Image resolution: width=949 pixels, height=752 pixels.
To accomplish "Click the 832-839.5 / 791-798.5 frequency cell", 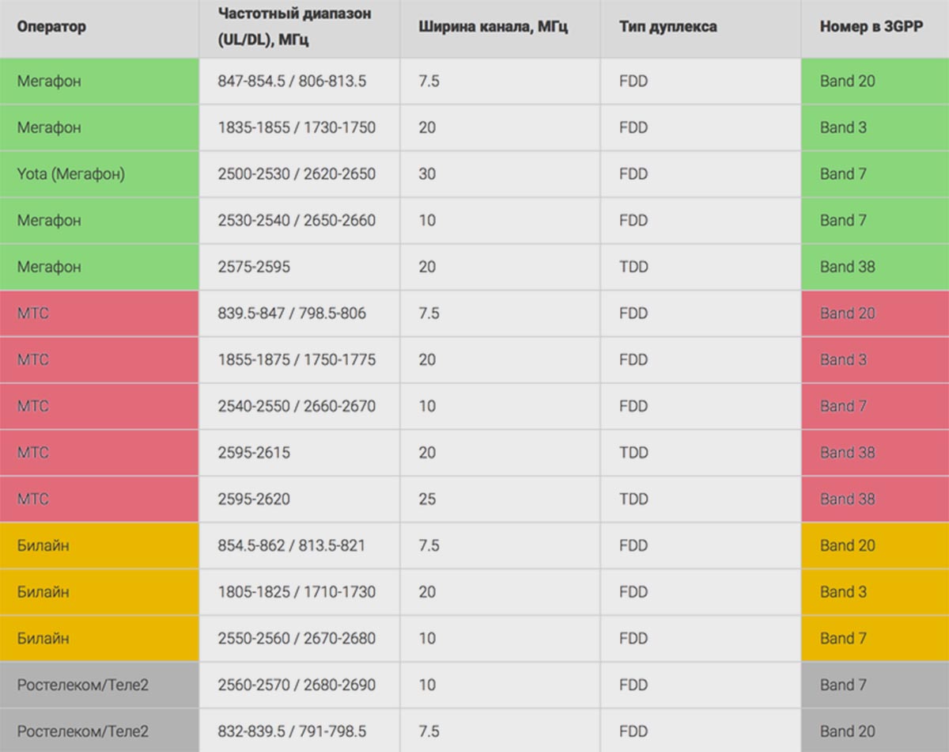I will point(292,731).
